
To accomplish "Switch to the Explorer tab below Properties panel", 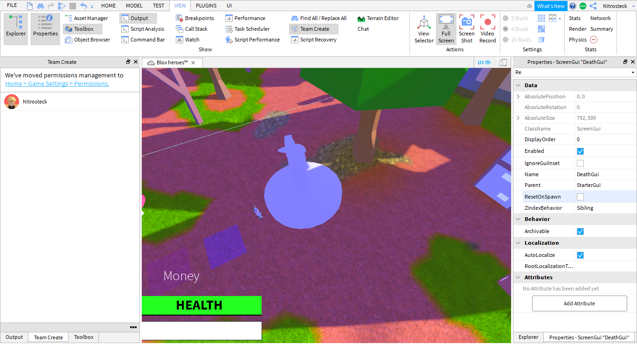I will [x=528, y=337].
